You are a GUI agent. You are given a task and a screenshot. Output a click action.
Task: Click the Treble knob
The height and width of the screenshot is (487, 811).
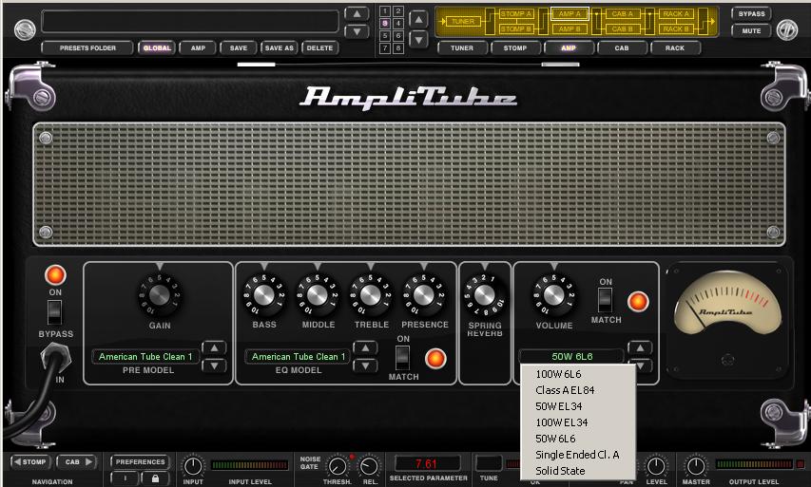click(371, 295)
